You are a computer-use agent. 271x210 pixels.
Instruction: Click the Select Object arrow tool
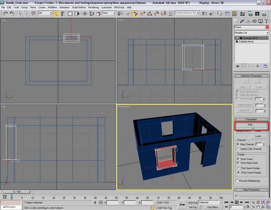coord(57,13)
